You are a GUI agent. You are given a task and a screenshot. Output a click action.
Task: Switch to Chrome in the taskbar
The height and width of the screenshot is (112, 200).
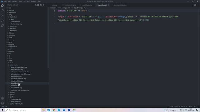[54, 110]
